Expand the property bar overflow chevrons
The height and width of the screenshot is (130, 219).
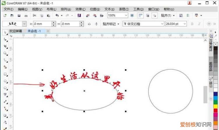[x=215, y=24]
